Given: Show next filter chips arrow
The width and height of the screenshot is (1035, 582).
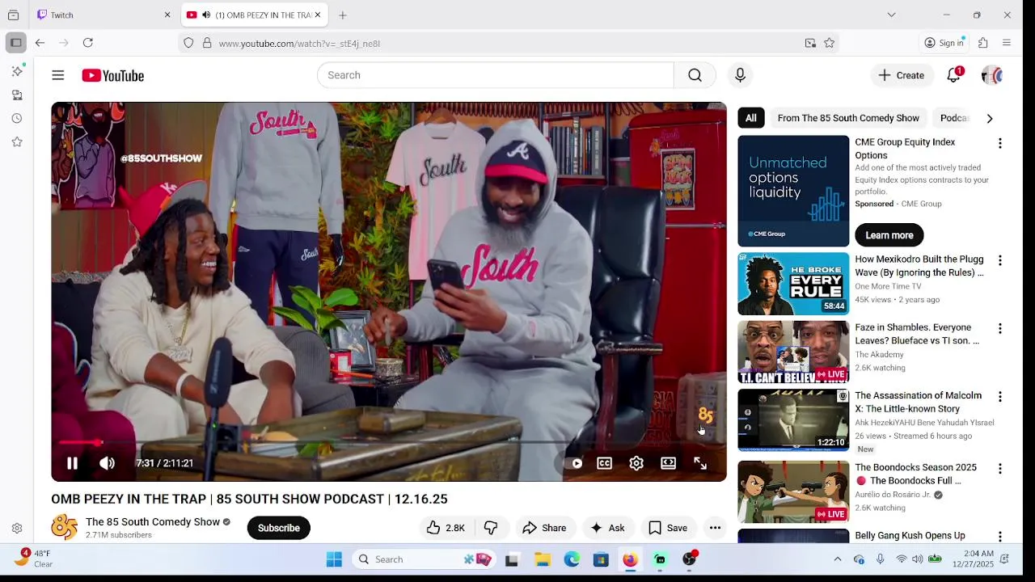Looking at the screenshot, I should coord(990,118).
